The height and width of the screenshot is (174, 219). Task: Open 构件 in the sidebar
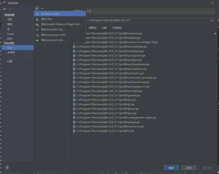tap(10, 39)
